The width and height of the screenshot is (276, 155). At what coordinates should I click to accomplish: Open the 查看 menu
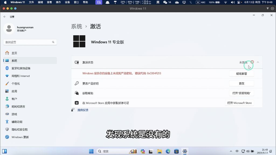click(49, 2)
